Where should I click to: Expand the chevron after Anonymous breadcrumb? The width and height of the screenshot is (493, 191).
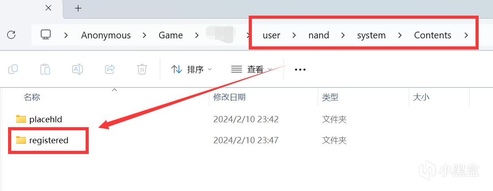point(144,35)
